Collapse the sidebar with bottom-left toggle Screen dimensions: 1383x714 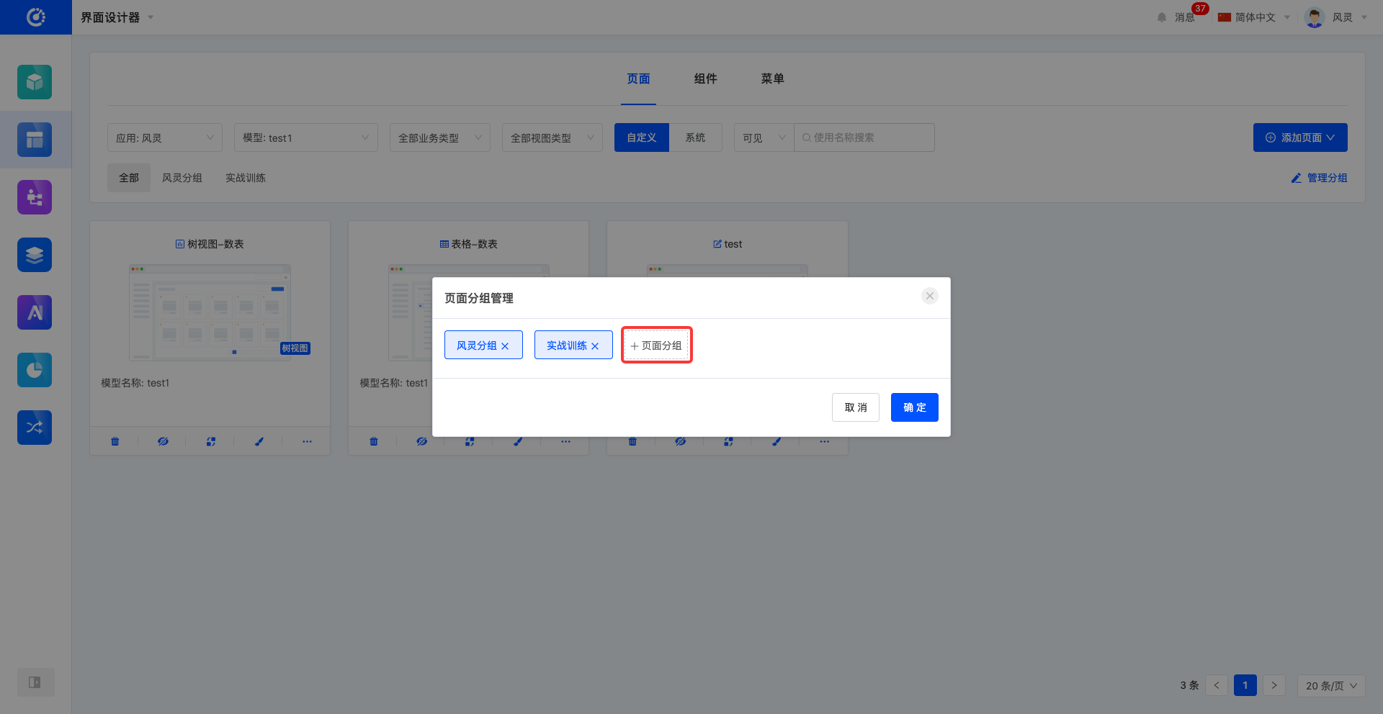tap(35, 682)
